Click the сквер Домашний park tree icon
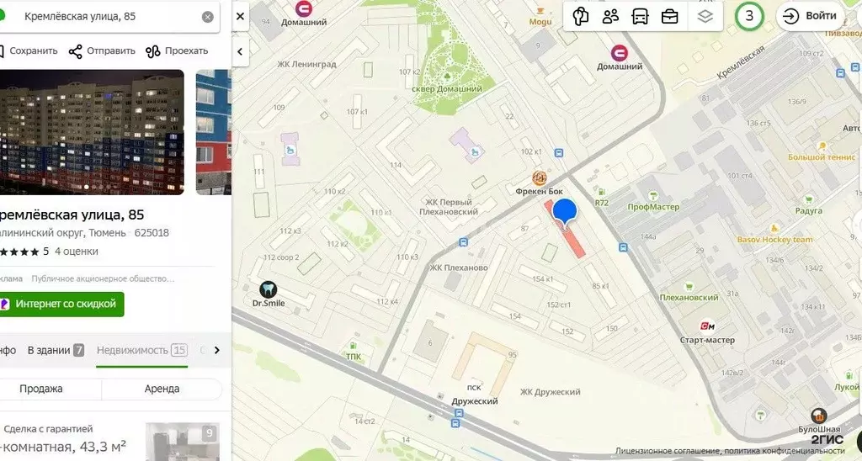 tap(447, 77)
